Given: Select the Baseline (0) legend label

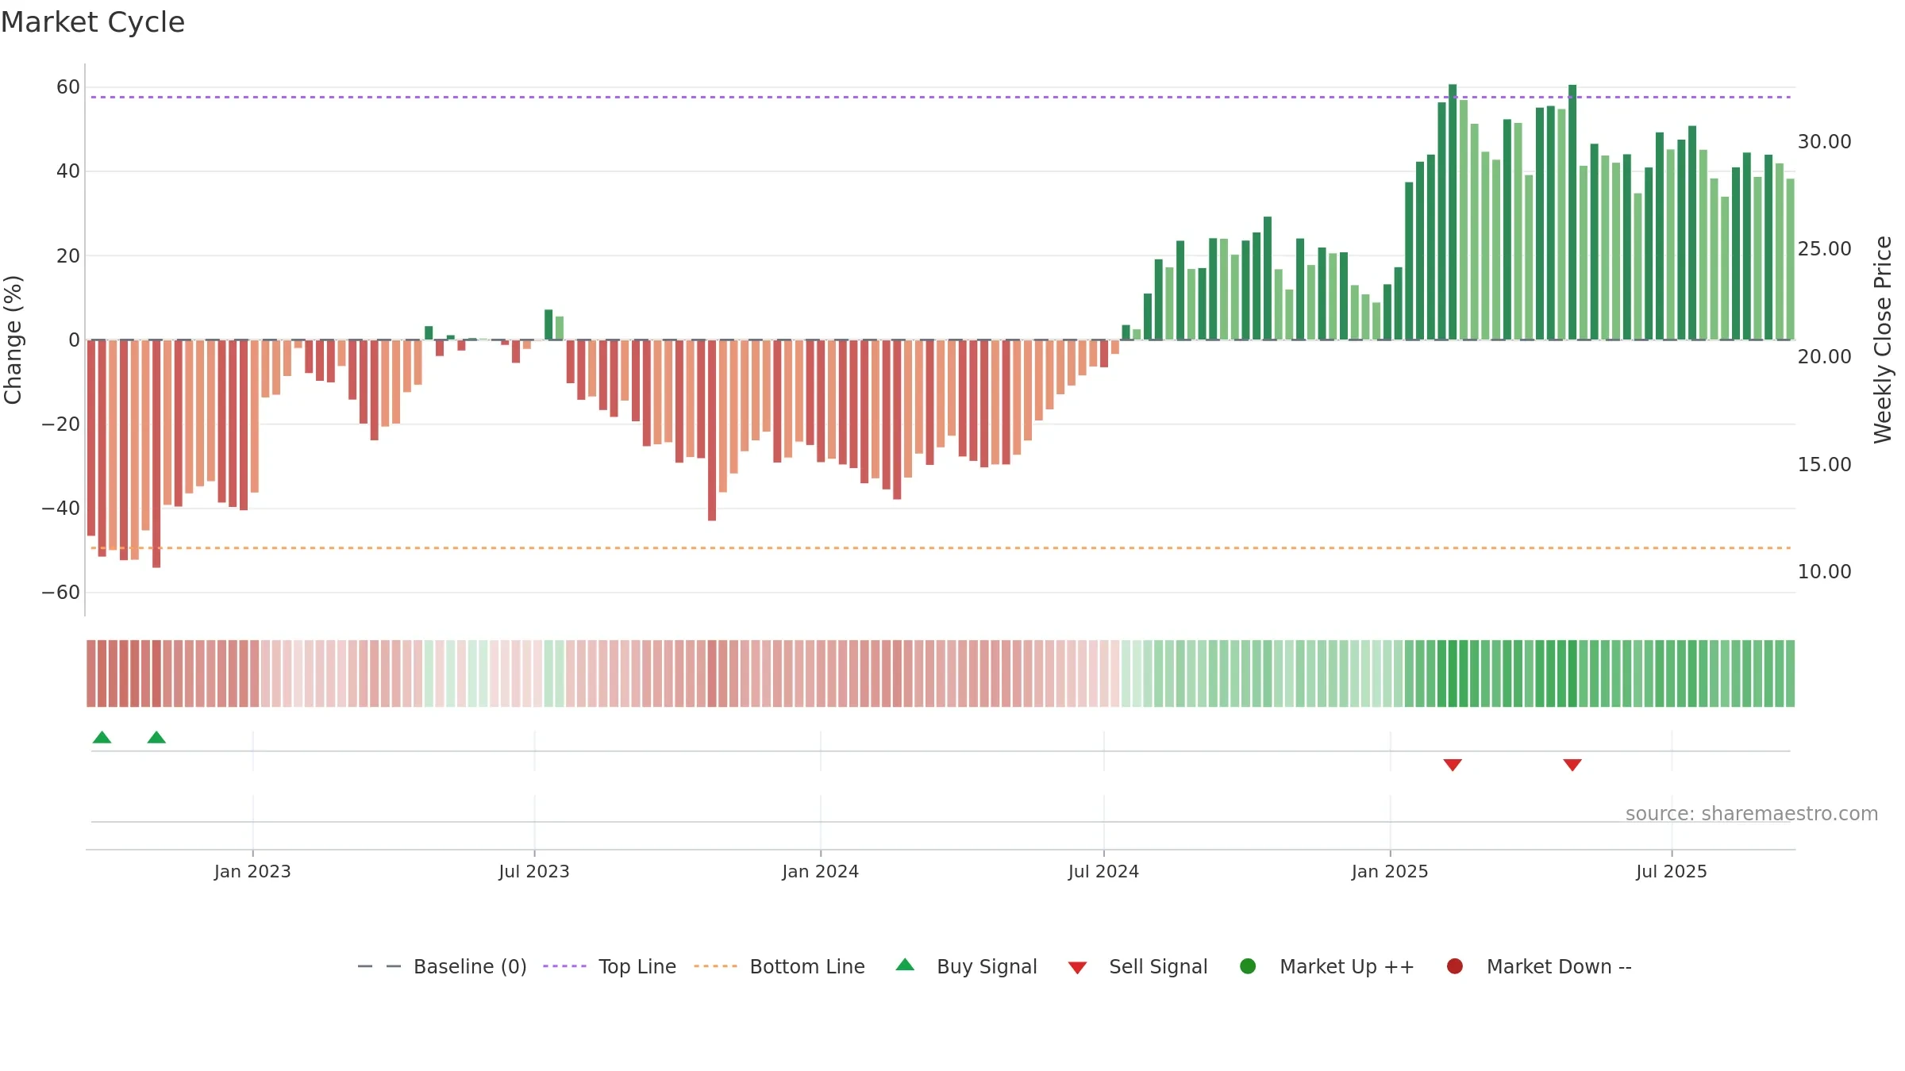Looking at the screenshot, I should [470, 966].
